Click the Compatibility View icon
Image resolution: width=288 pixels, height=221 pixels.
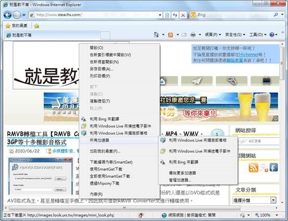[167, 15]
